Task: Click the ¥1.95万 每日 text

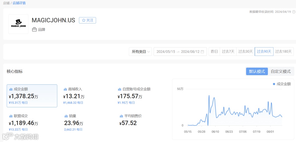Action: coord(126,103)
